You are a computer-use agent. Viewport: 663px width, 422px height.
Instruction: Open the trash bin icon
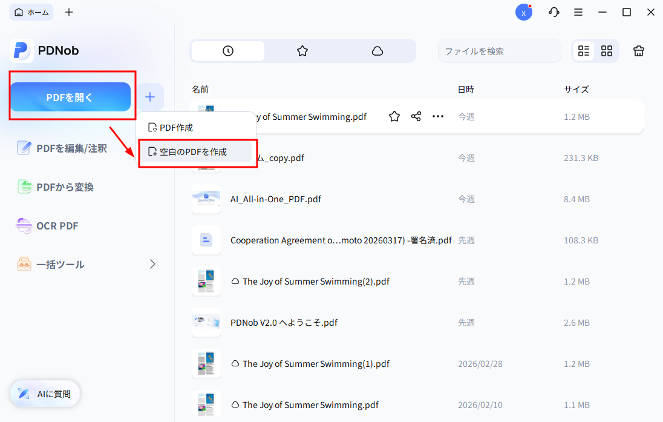pos(639,51)
